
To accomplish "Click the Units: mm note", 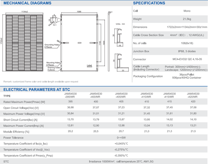I will coord(120,24).
